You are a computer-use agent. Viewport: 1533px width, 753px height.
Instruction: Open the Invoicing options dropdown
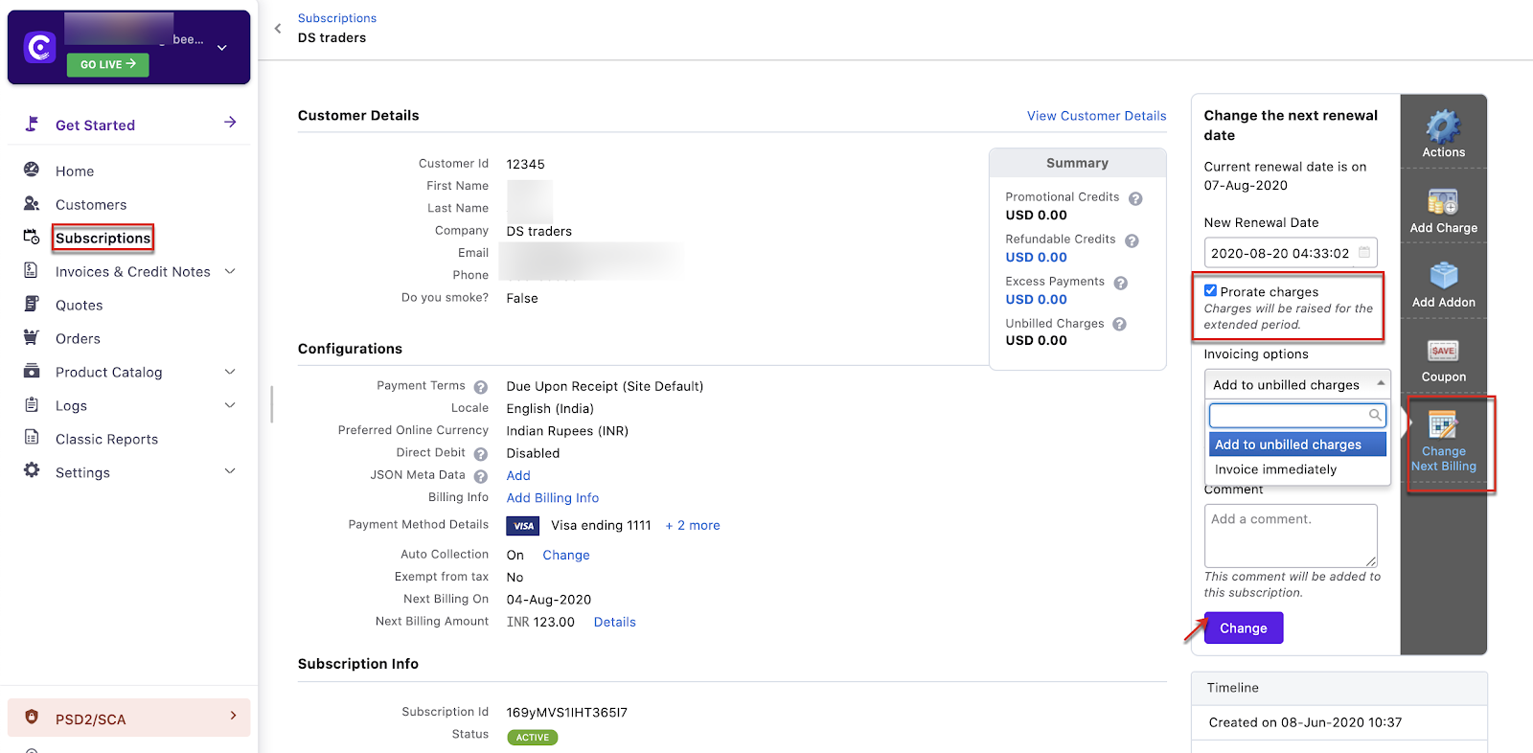pyautogui.click(x=1296, y=384)
